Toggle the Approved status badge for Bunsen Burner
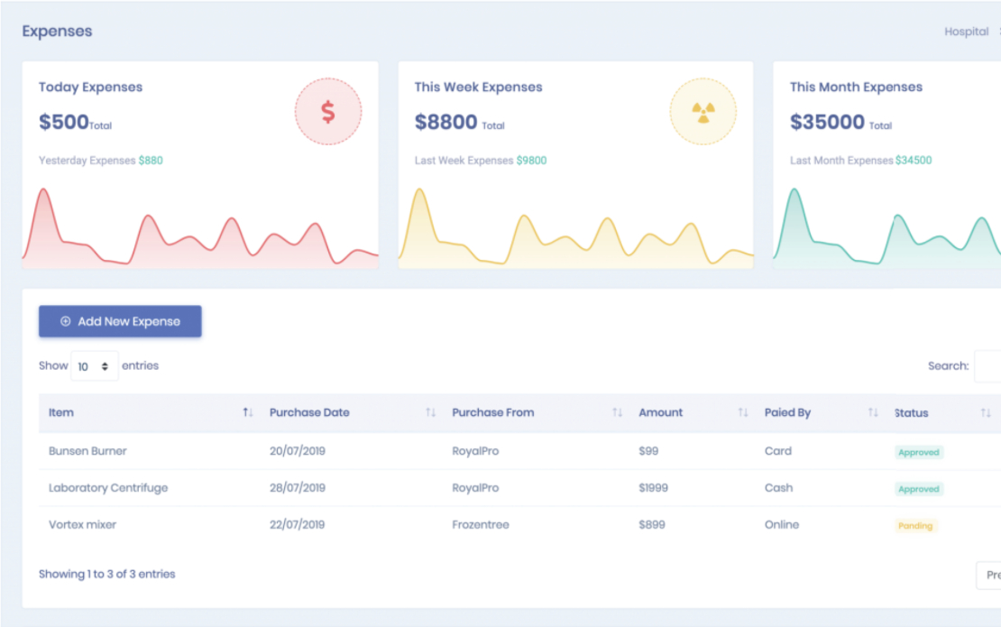The height and width of the screenshot is (627, 1001). (x=918, y=451)
